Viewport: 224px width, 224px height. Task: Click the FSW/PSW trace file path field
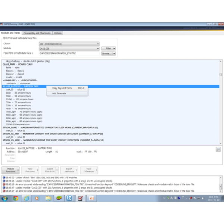pos(69,53)
